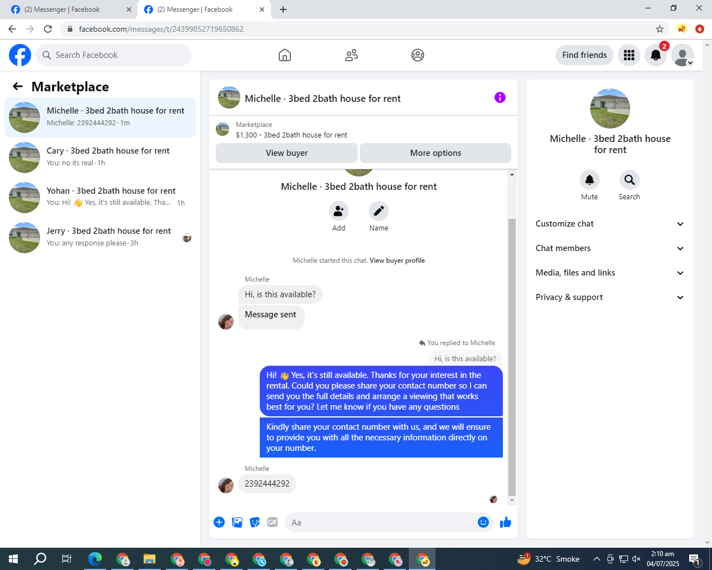Click the chat scrollbar down arrow
This screenshot has height=570, width=712.
pyautogui.click(x=512, y=500)
